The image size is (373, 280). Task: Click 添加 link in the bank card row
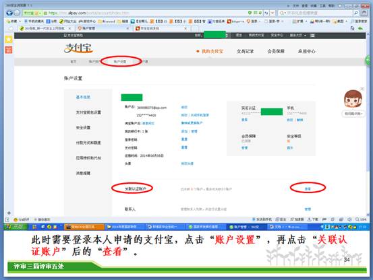coord(184,131)
